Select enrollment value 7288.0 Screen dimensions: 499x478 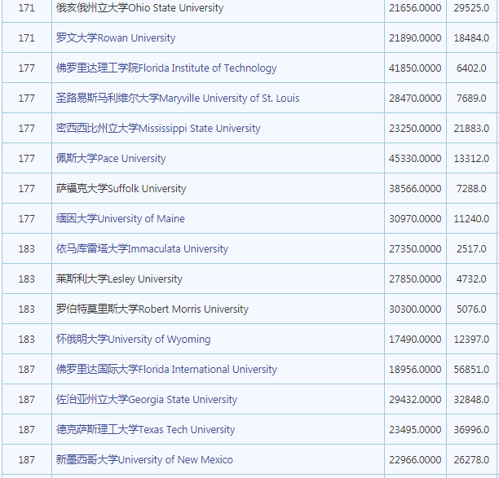(x=471, y=189)
